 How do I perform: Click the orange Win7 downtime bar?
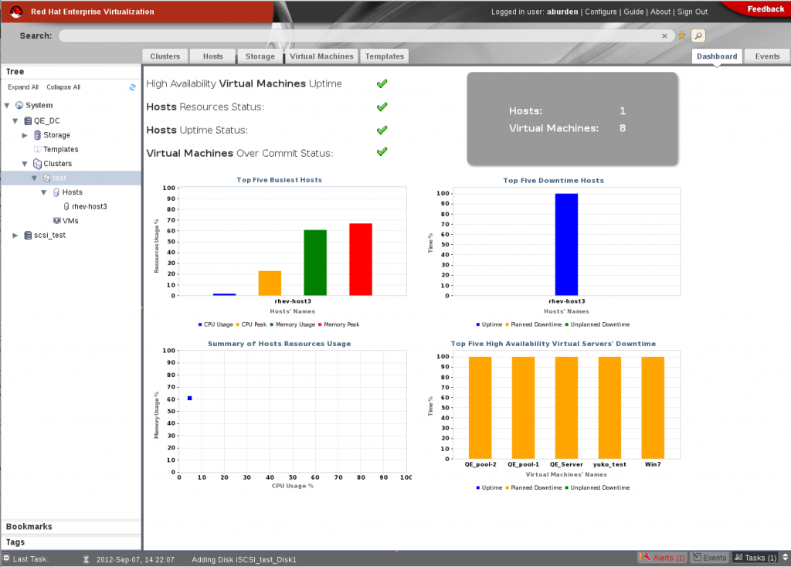tap(653, 408)
